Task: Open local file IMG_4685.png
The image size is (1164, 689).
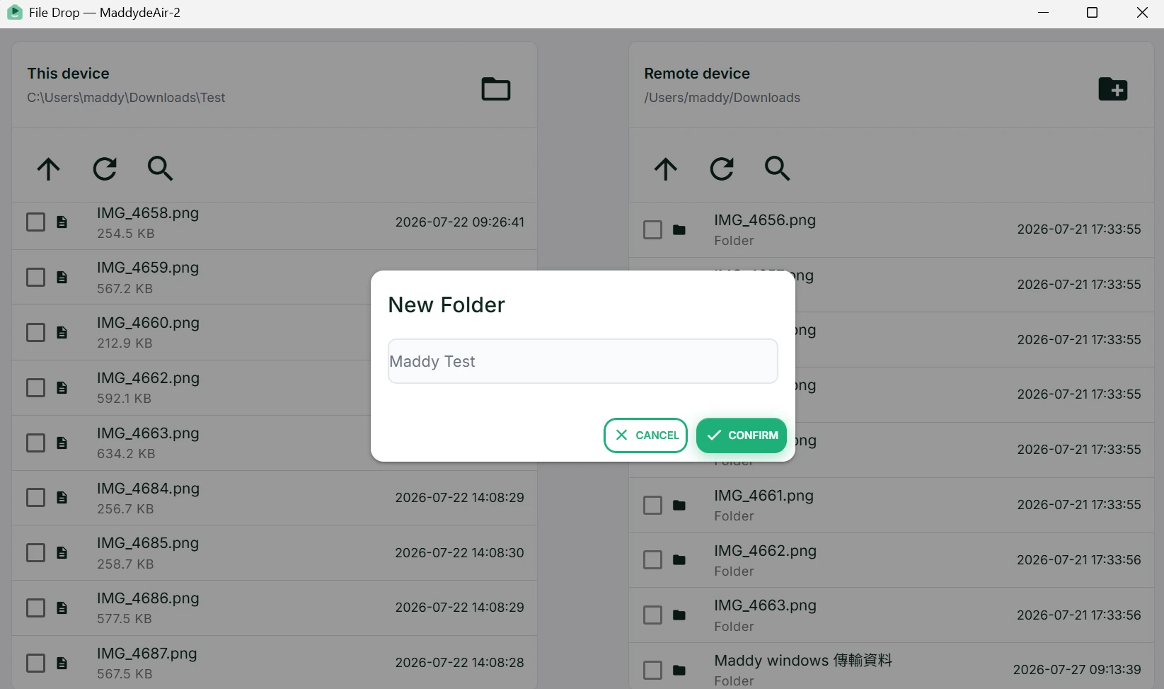Action: pyautogui.click(x=148, y=543)
